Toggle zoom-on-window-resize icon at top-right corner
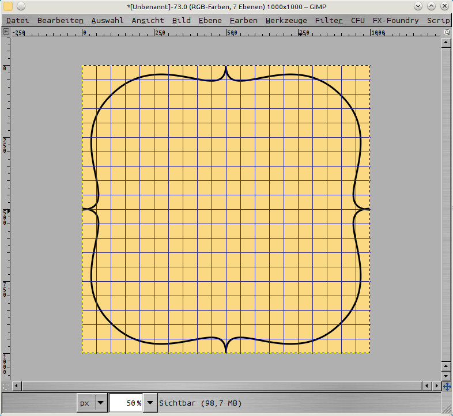 pyautogui.click(x=447, y=32)
